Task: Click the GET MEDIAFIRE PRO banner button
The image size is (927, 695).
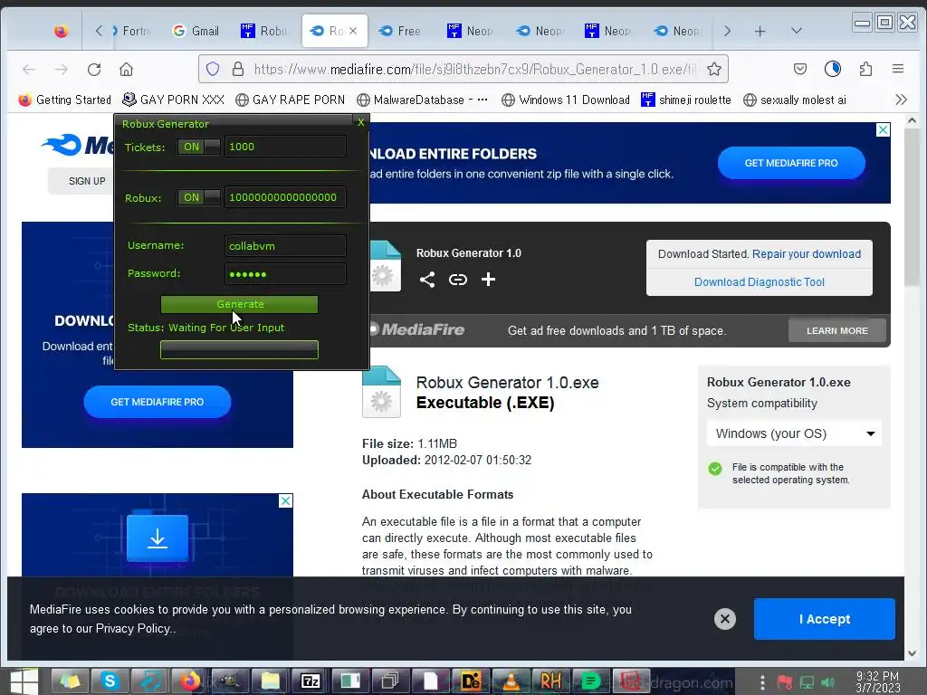Action: pos(791,163)
